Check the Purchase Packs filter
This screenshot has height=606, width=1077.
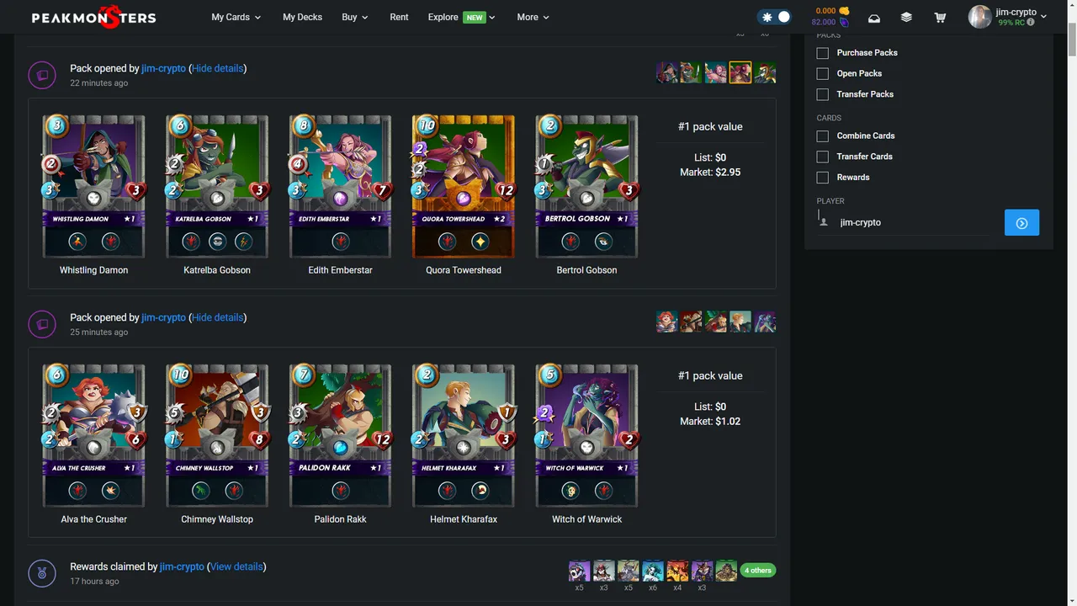tap(823, 53)
